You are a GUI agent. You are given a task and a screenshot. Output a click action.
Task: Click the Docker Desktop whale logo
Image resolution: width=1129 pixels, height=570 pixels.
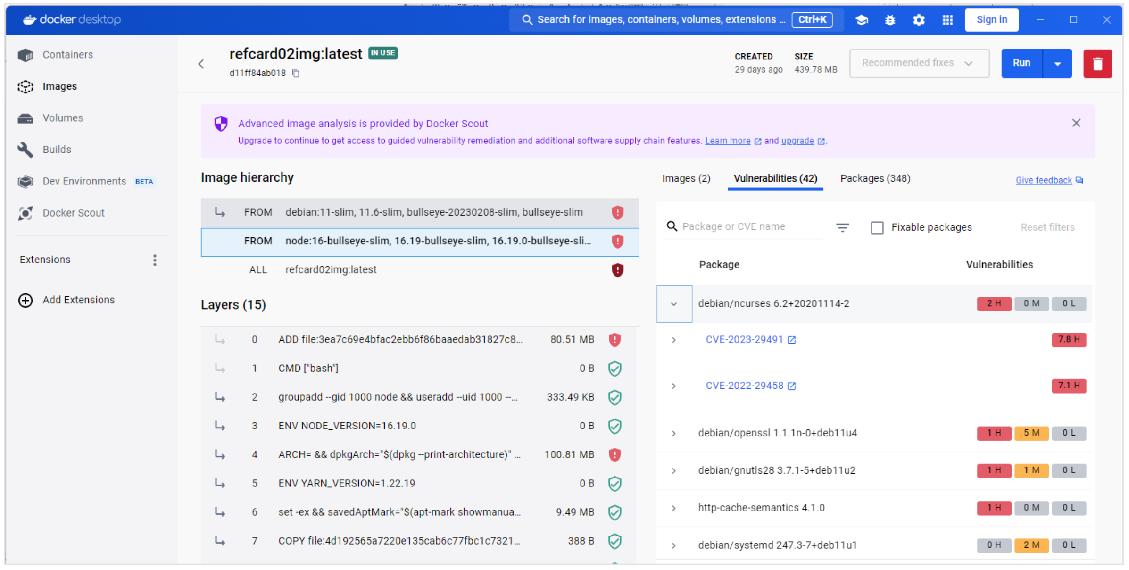29,19
